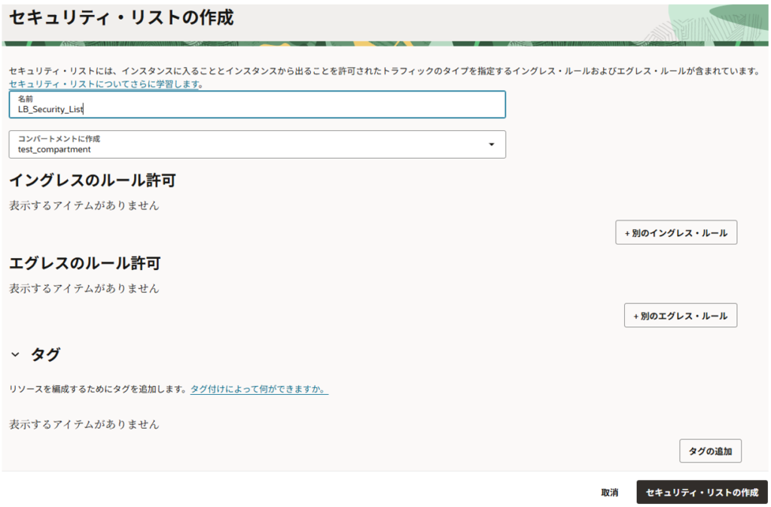Add another rule with + 別のエグレス・ルール

click(x=680, y=316)
